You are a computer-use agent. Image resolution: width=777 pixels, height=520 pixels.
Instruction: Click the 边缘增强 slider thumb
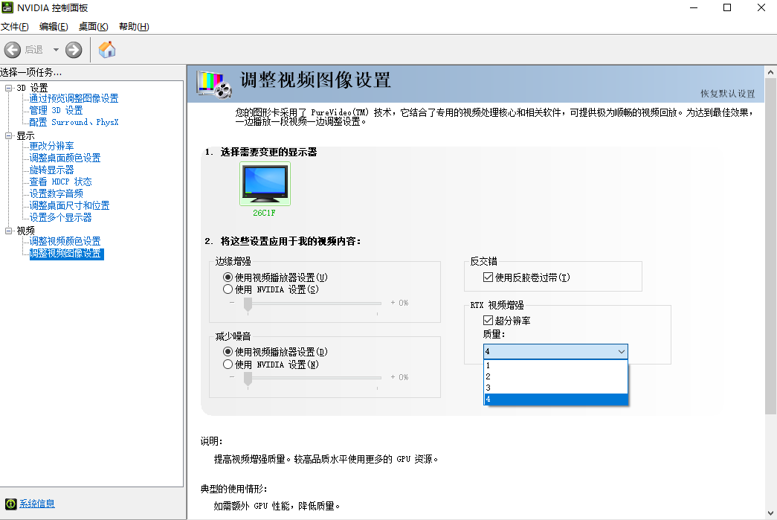coord(248,305)
